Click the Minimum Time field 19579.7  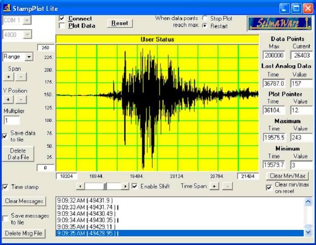click(x=274, y=165)
